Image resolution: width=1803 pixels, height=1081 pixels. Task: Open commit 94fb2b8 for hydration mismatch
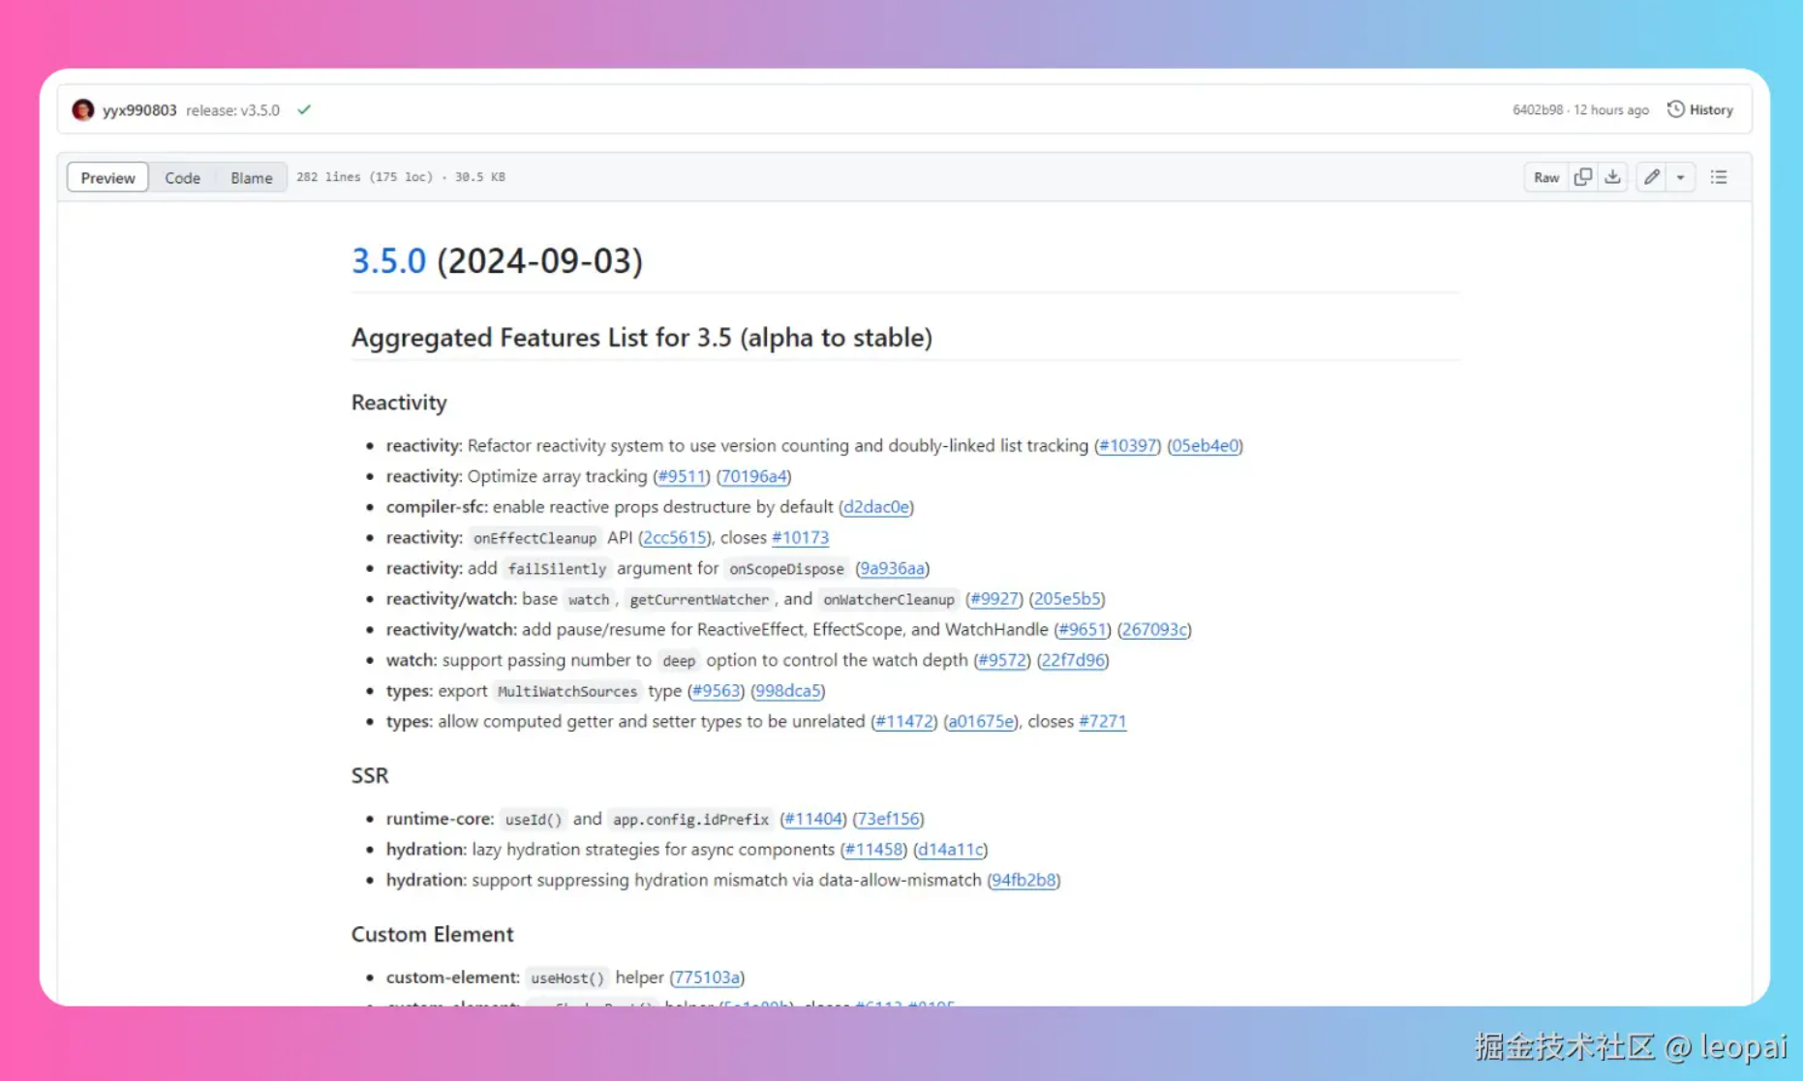click(1024, 880)
